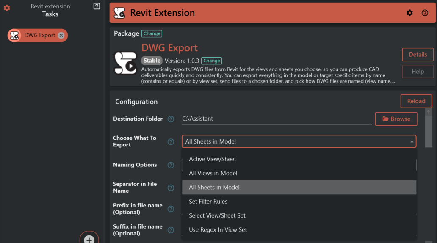The width and height of the screenshot is (437, 243).
Task: Click the configuration scrollbar thumb
Action: point(429,131)
